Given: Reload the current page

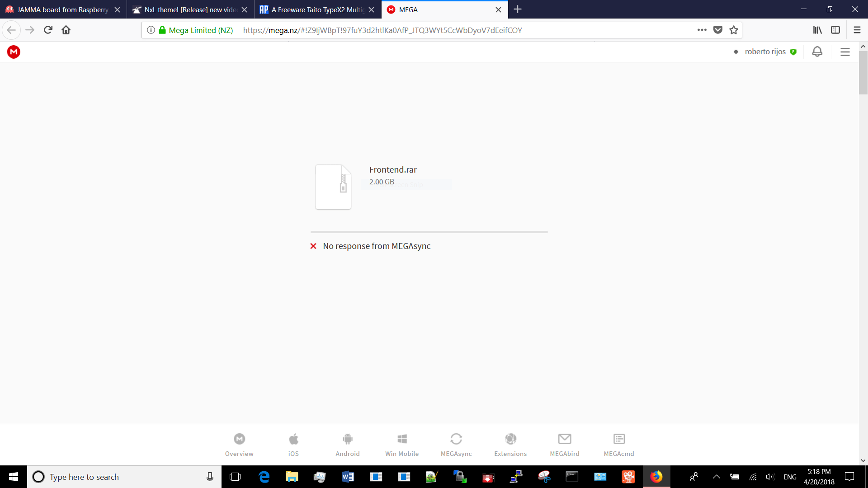Looking at the screenshot, I should coord(48,30).
